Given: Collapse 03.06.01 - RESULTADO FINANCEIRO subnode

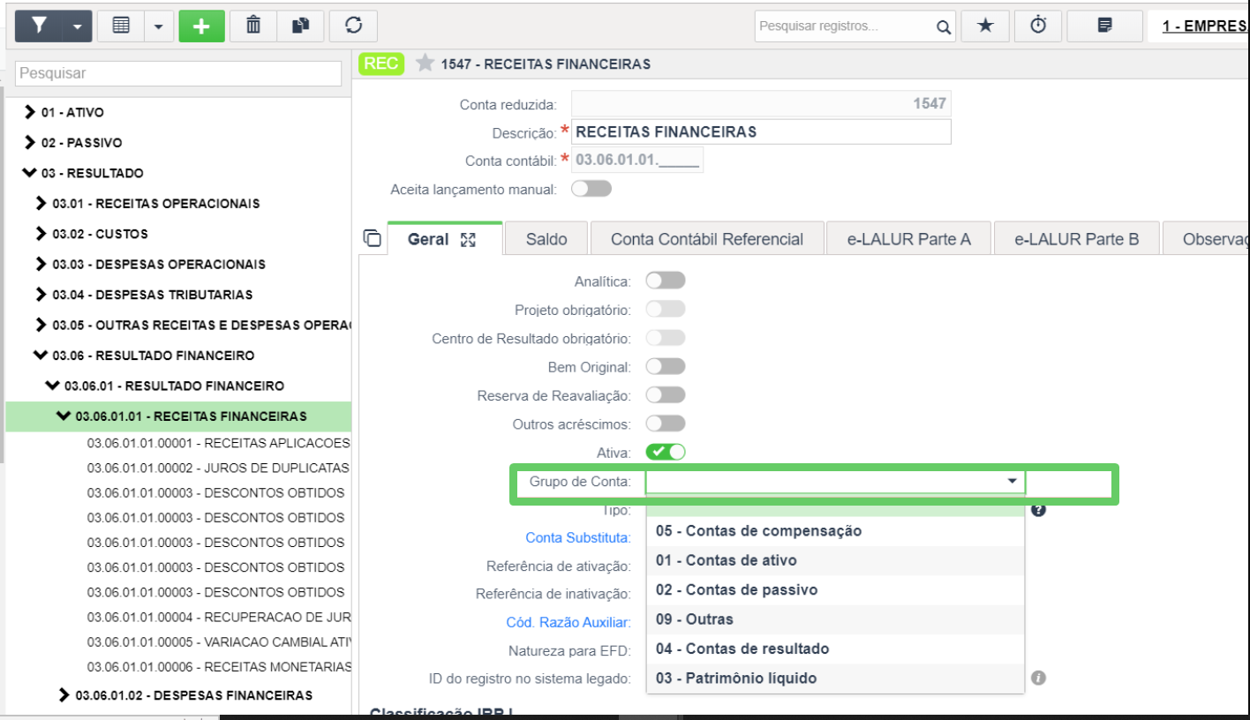Looking at the screenshot, I should click(x=53, y=386).
